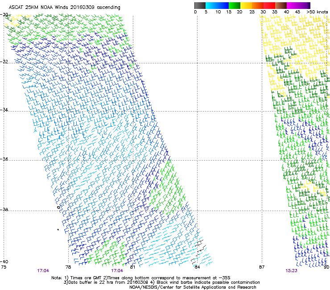This screenshot has width=330, height=290.
Task: Click the '84' longitude axis label
Action: coord(197,267)
